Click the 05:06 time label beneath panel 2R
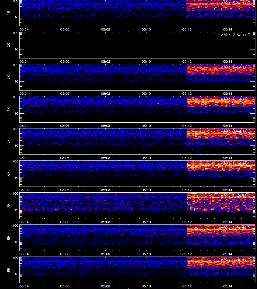257x289 pixels. [x=65, y=61]
